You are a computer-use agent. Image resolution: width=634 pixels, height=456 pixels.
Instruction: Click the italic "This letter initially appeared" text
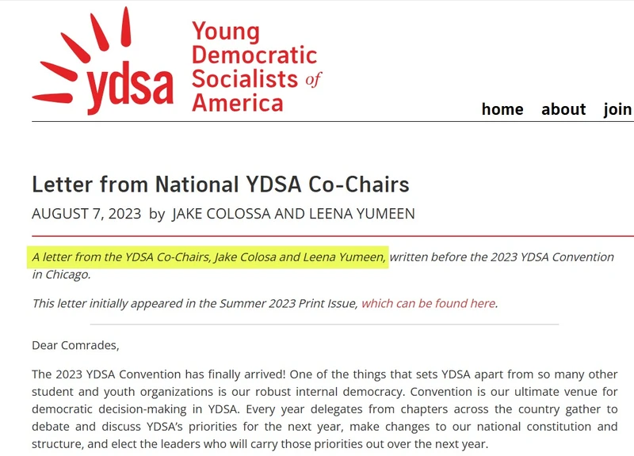(x=195, y=303)
